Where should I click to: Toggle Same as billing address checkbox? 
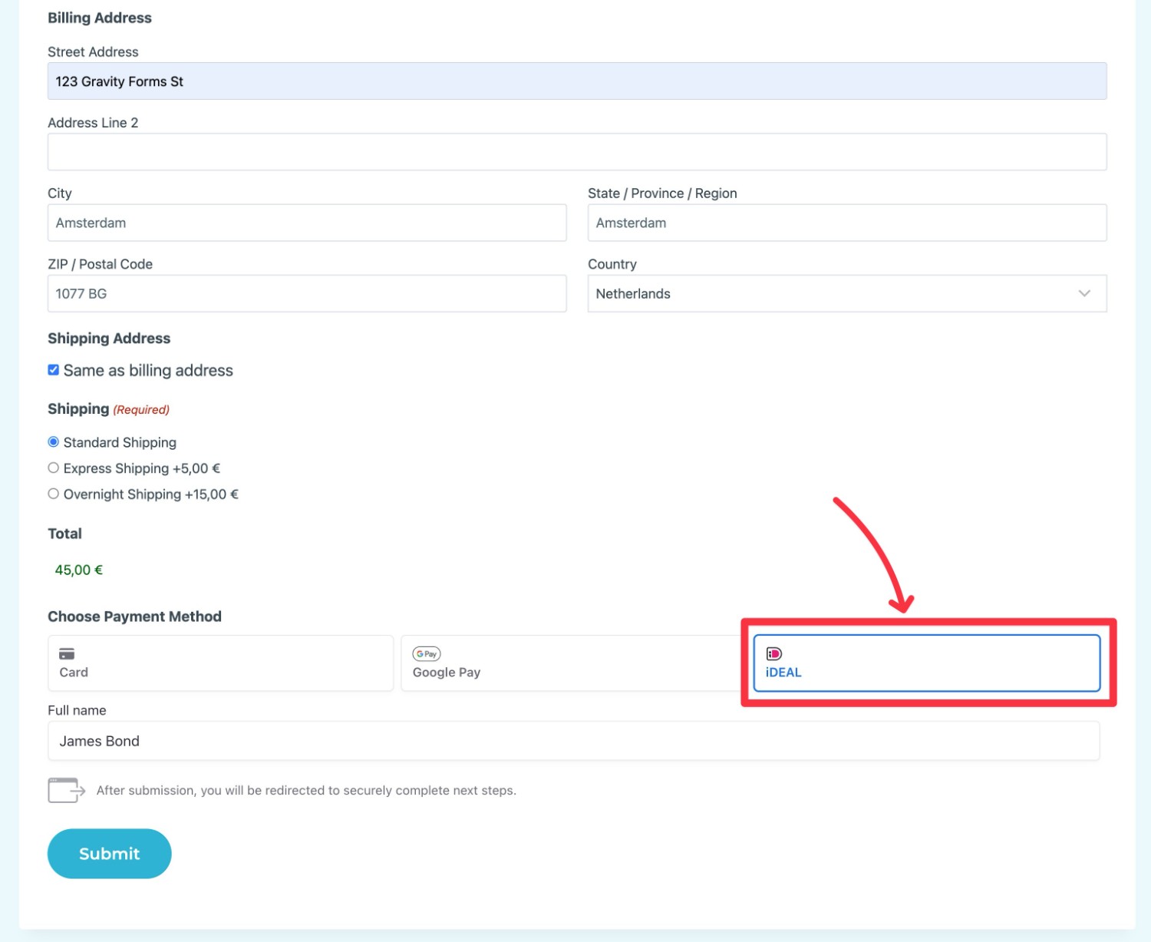[x=54, y=370]
